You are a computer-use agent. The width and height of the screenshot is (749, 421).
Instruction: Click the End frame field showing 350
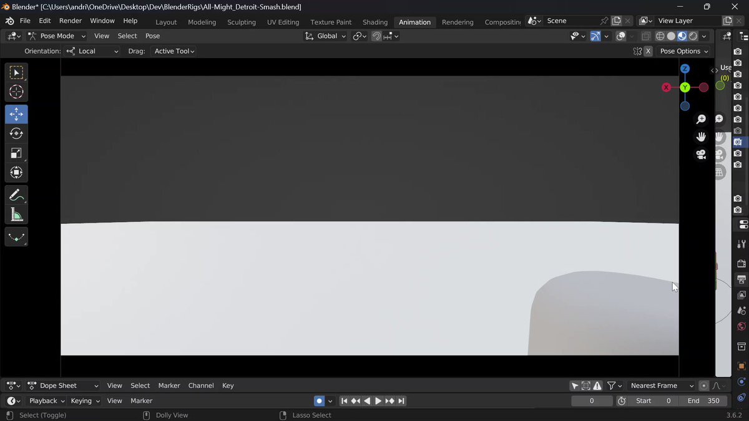703,401
